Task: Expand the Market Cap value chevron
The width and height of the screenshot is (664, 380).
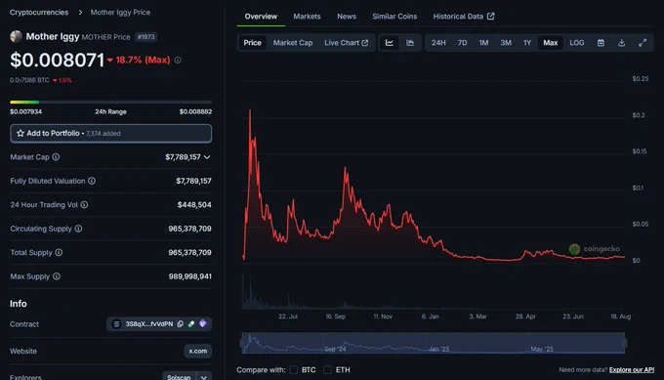Action: point(207,157)
